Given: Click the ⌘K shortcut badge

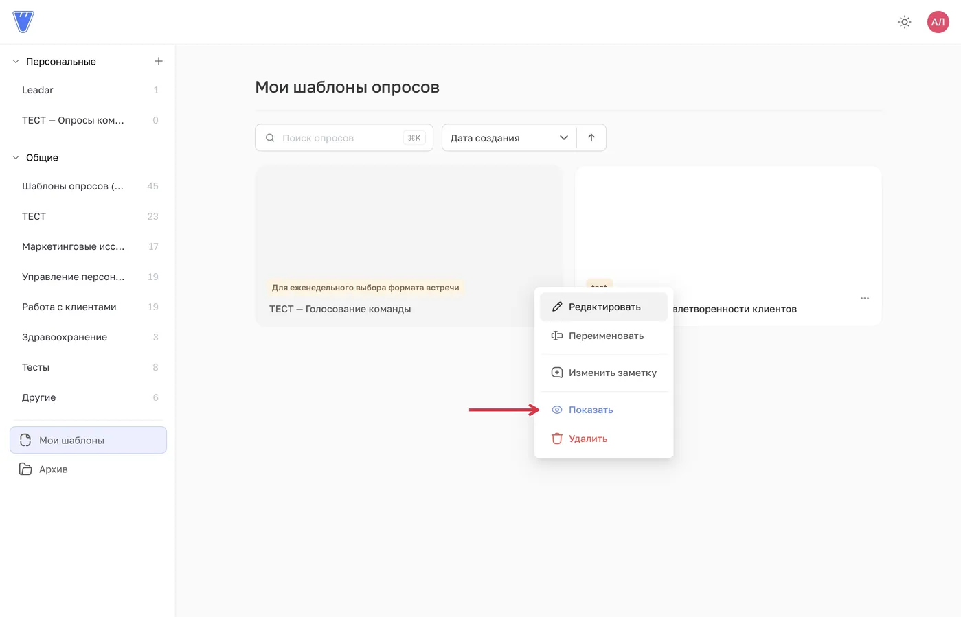Looking at the screenshot, I should pos(414,138).
